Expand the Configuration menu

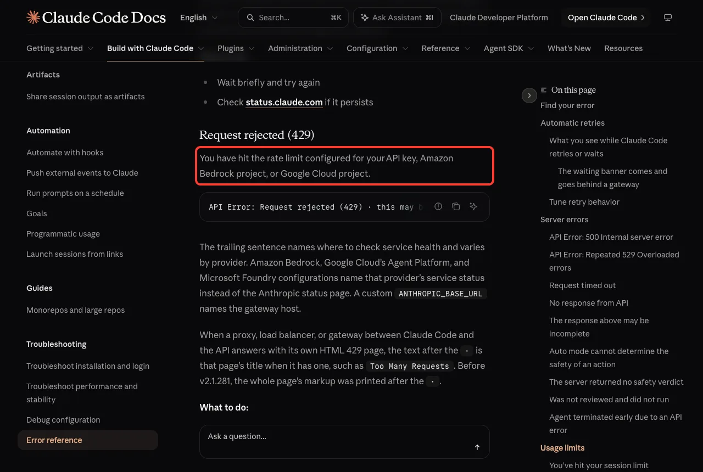pyautogui.click(x=377, y=48)
